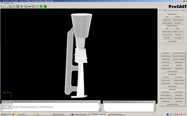Click Delete Elem(s) button
187x116 pixels.
click(x=167, y=32)
